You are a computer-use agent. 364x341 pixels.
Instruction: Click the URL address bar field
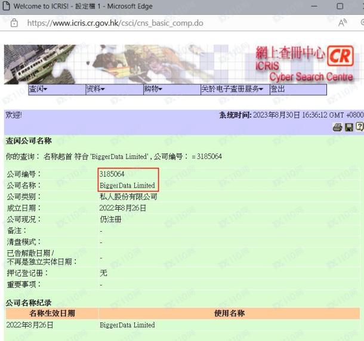(115, 23)
